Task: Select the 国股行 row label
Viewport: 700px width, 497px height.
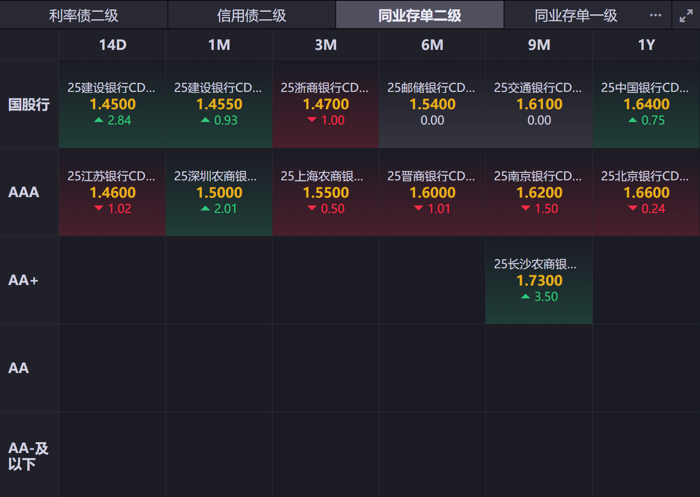Action: pos(29,104)
